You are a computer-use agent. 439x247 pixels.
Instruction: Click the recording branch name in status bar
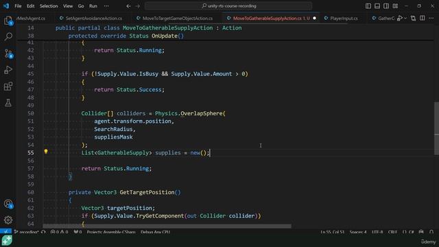27,232
